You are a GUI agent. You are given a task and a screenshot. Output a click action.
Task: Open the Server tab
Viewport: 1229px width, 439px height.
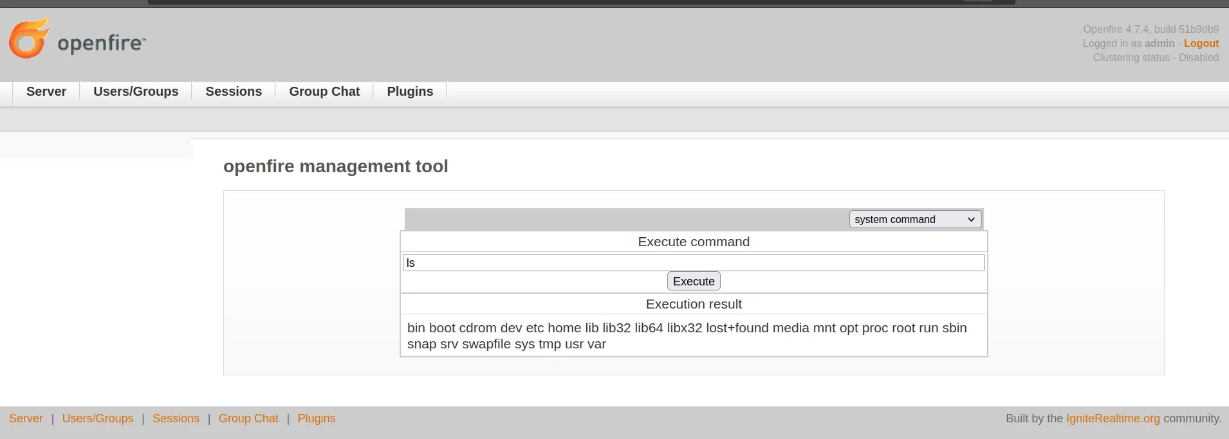click(46, 91)
